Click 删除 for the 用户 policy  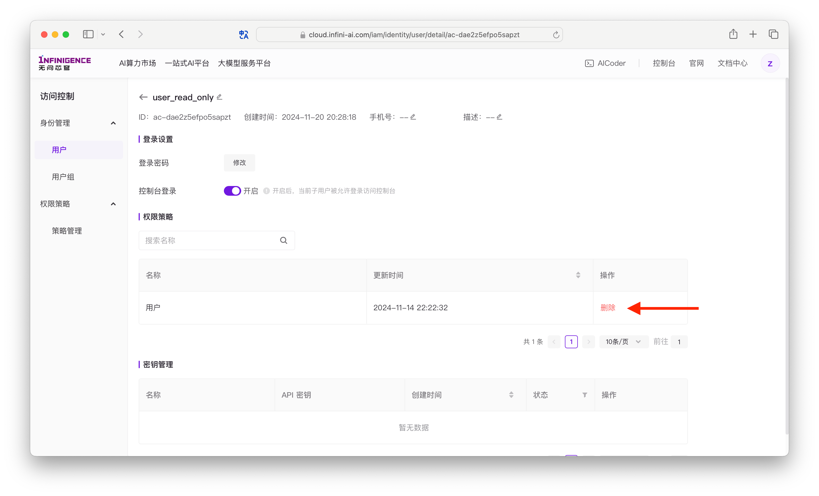pos(608,307)
